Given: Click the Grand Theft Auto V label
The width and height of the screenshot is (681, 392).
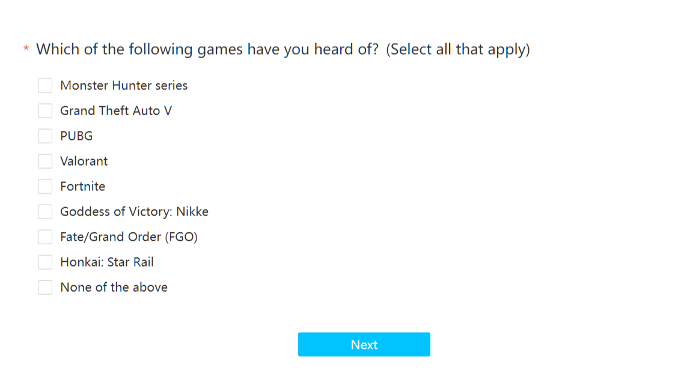Looking at the screenshot, I should [x=116, y=110].
